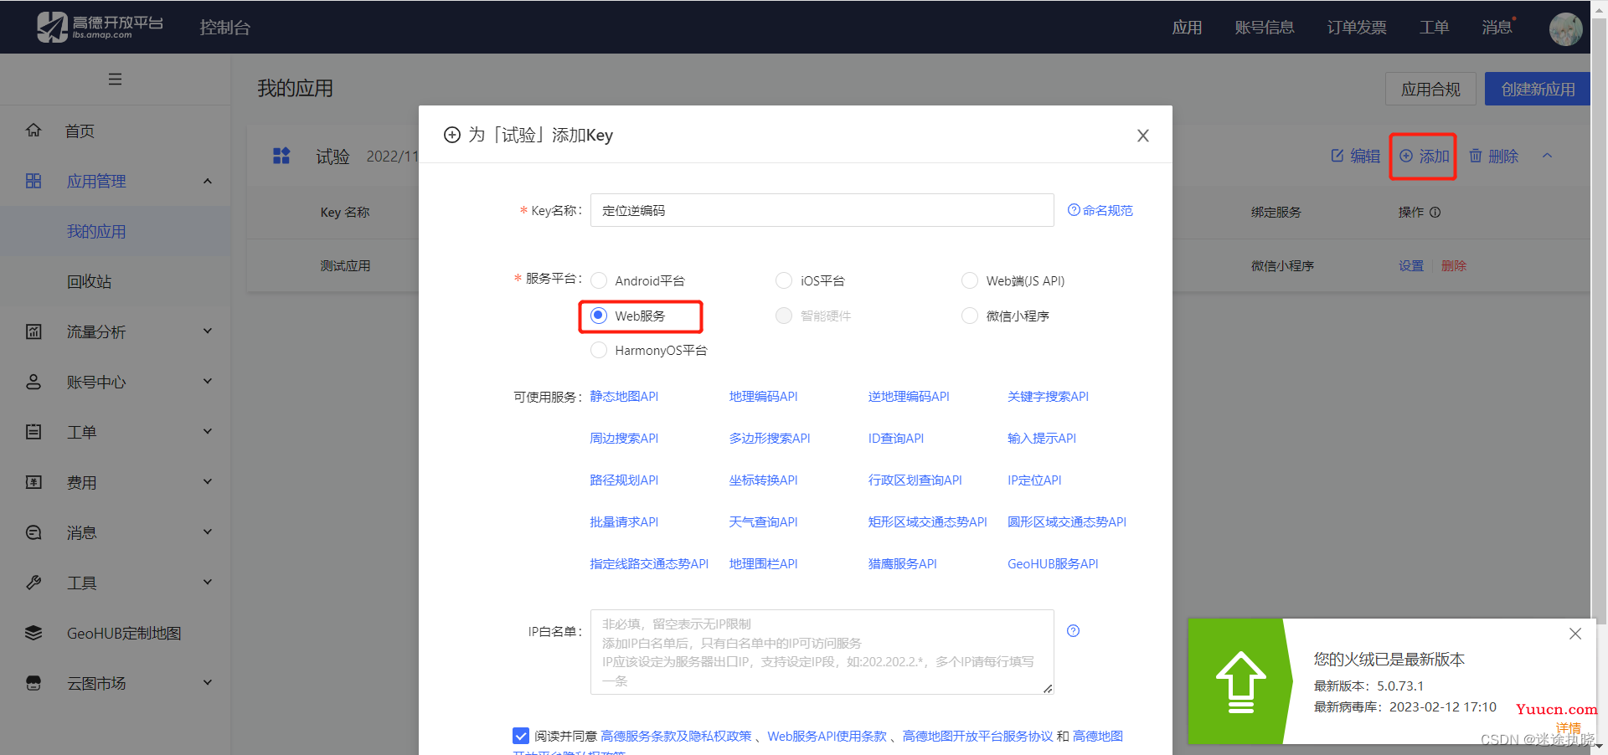Screen dimensions: 1608x755
Task: Click the GeoHUB定制地图 layers icon
Action: (33, 633)
